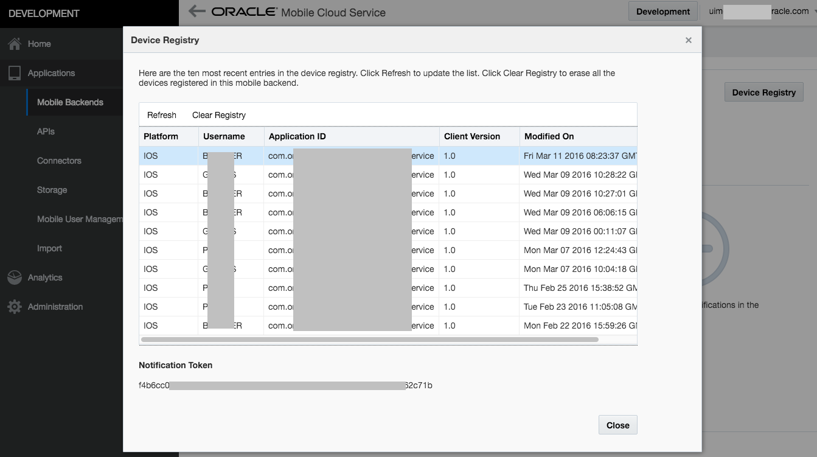817x457 pixels.
Task: Open Mobile User Management in sidebar
Action: point(80,219)
